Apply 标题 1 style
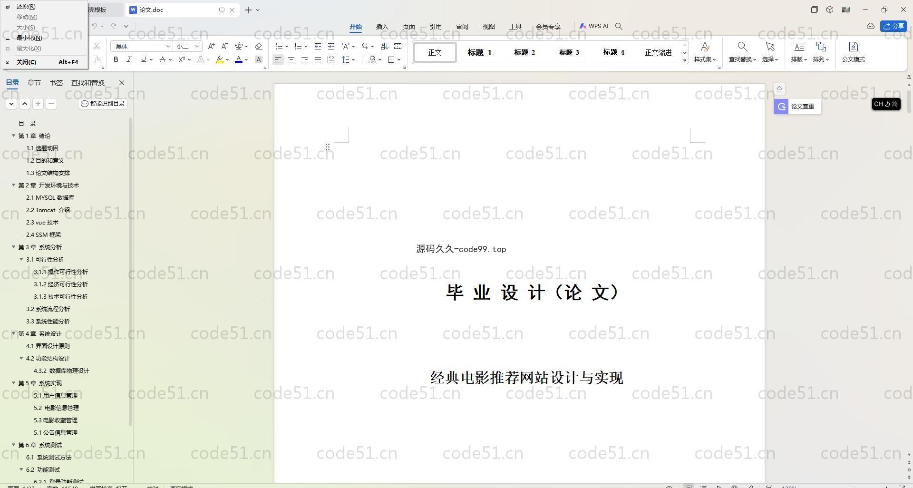The height and width of the screenshot is (488, 913). pos(479,52)
